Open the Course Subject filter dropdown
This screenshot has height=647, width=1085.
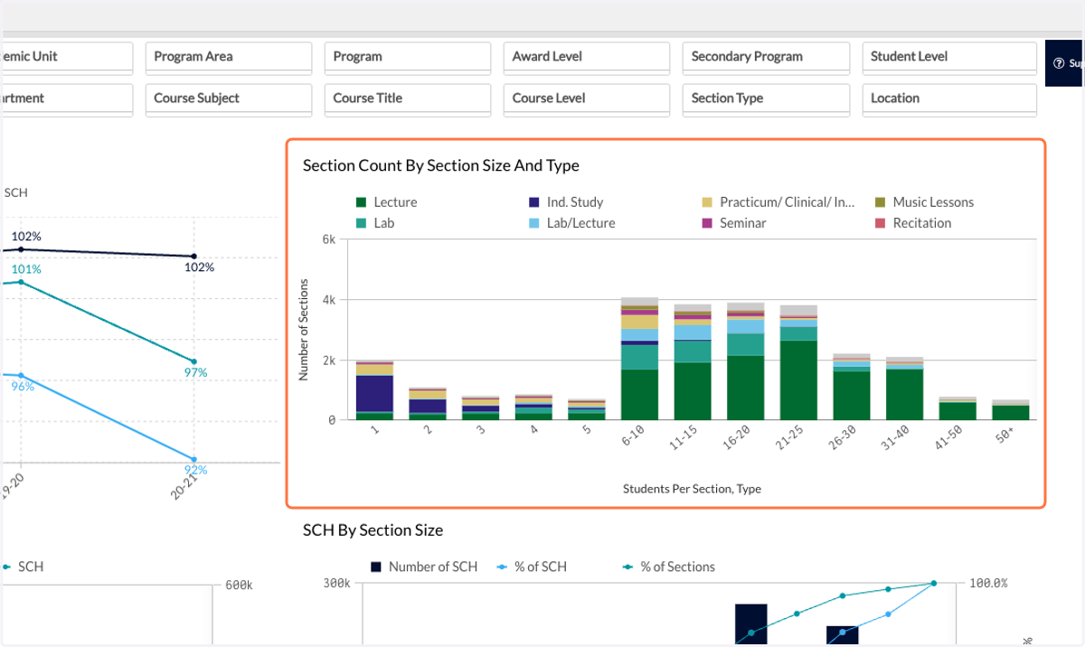[228, 98]
